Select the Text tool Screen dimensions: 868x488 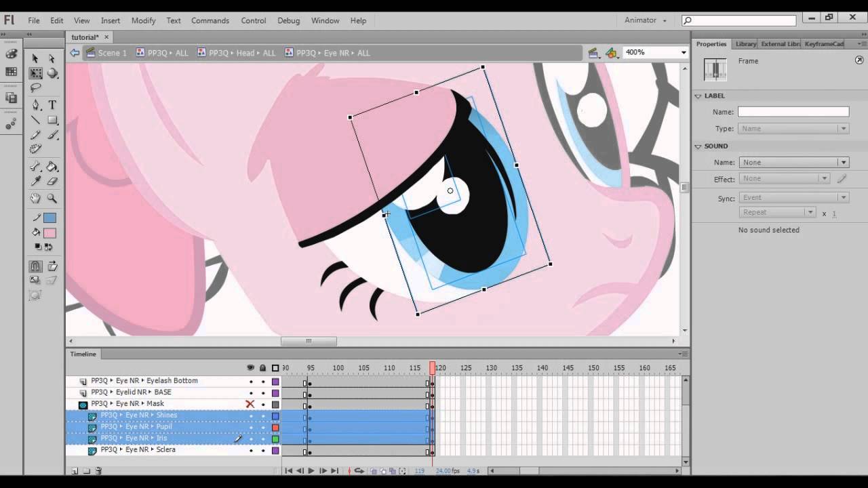coord(52,105)
